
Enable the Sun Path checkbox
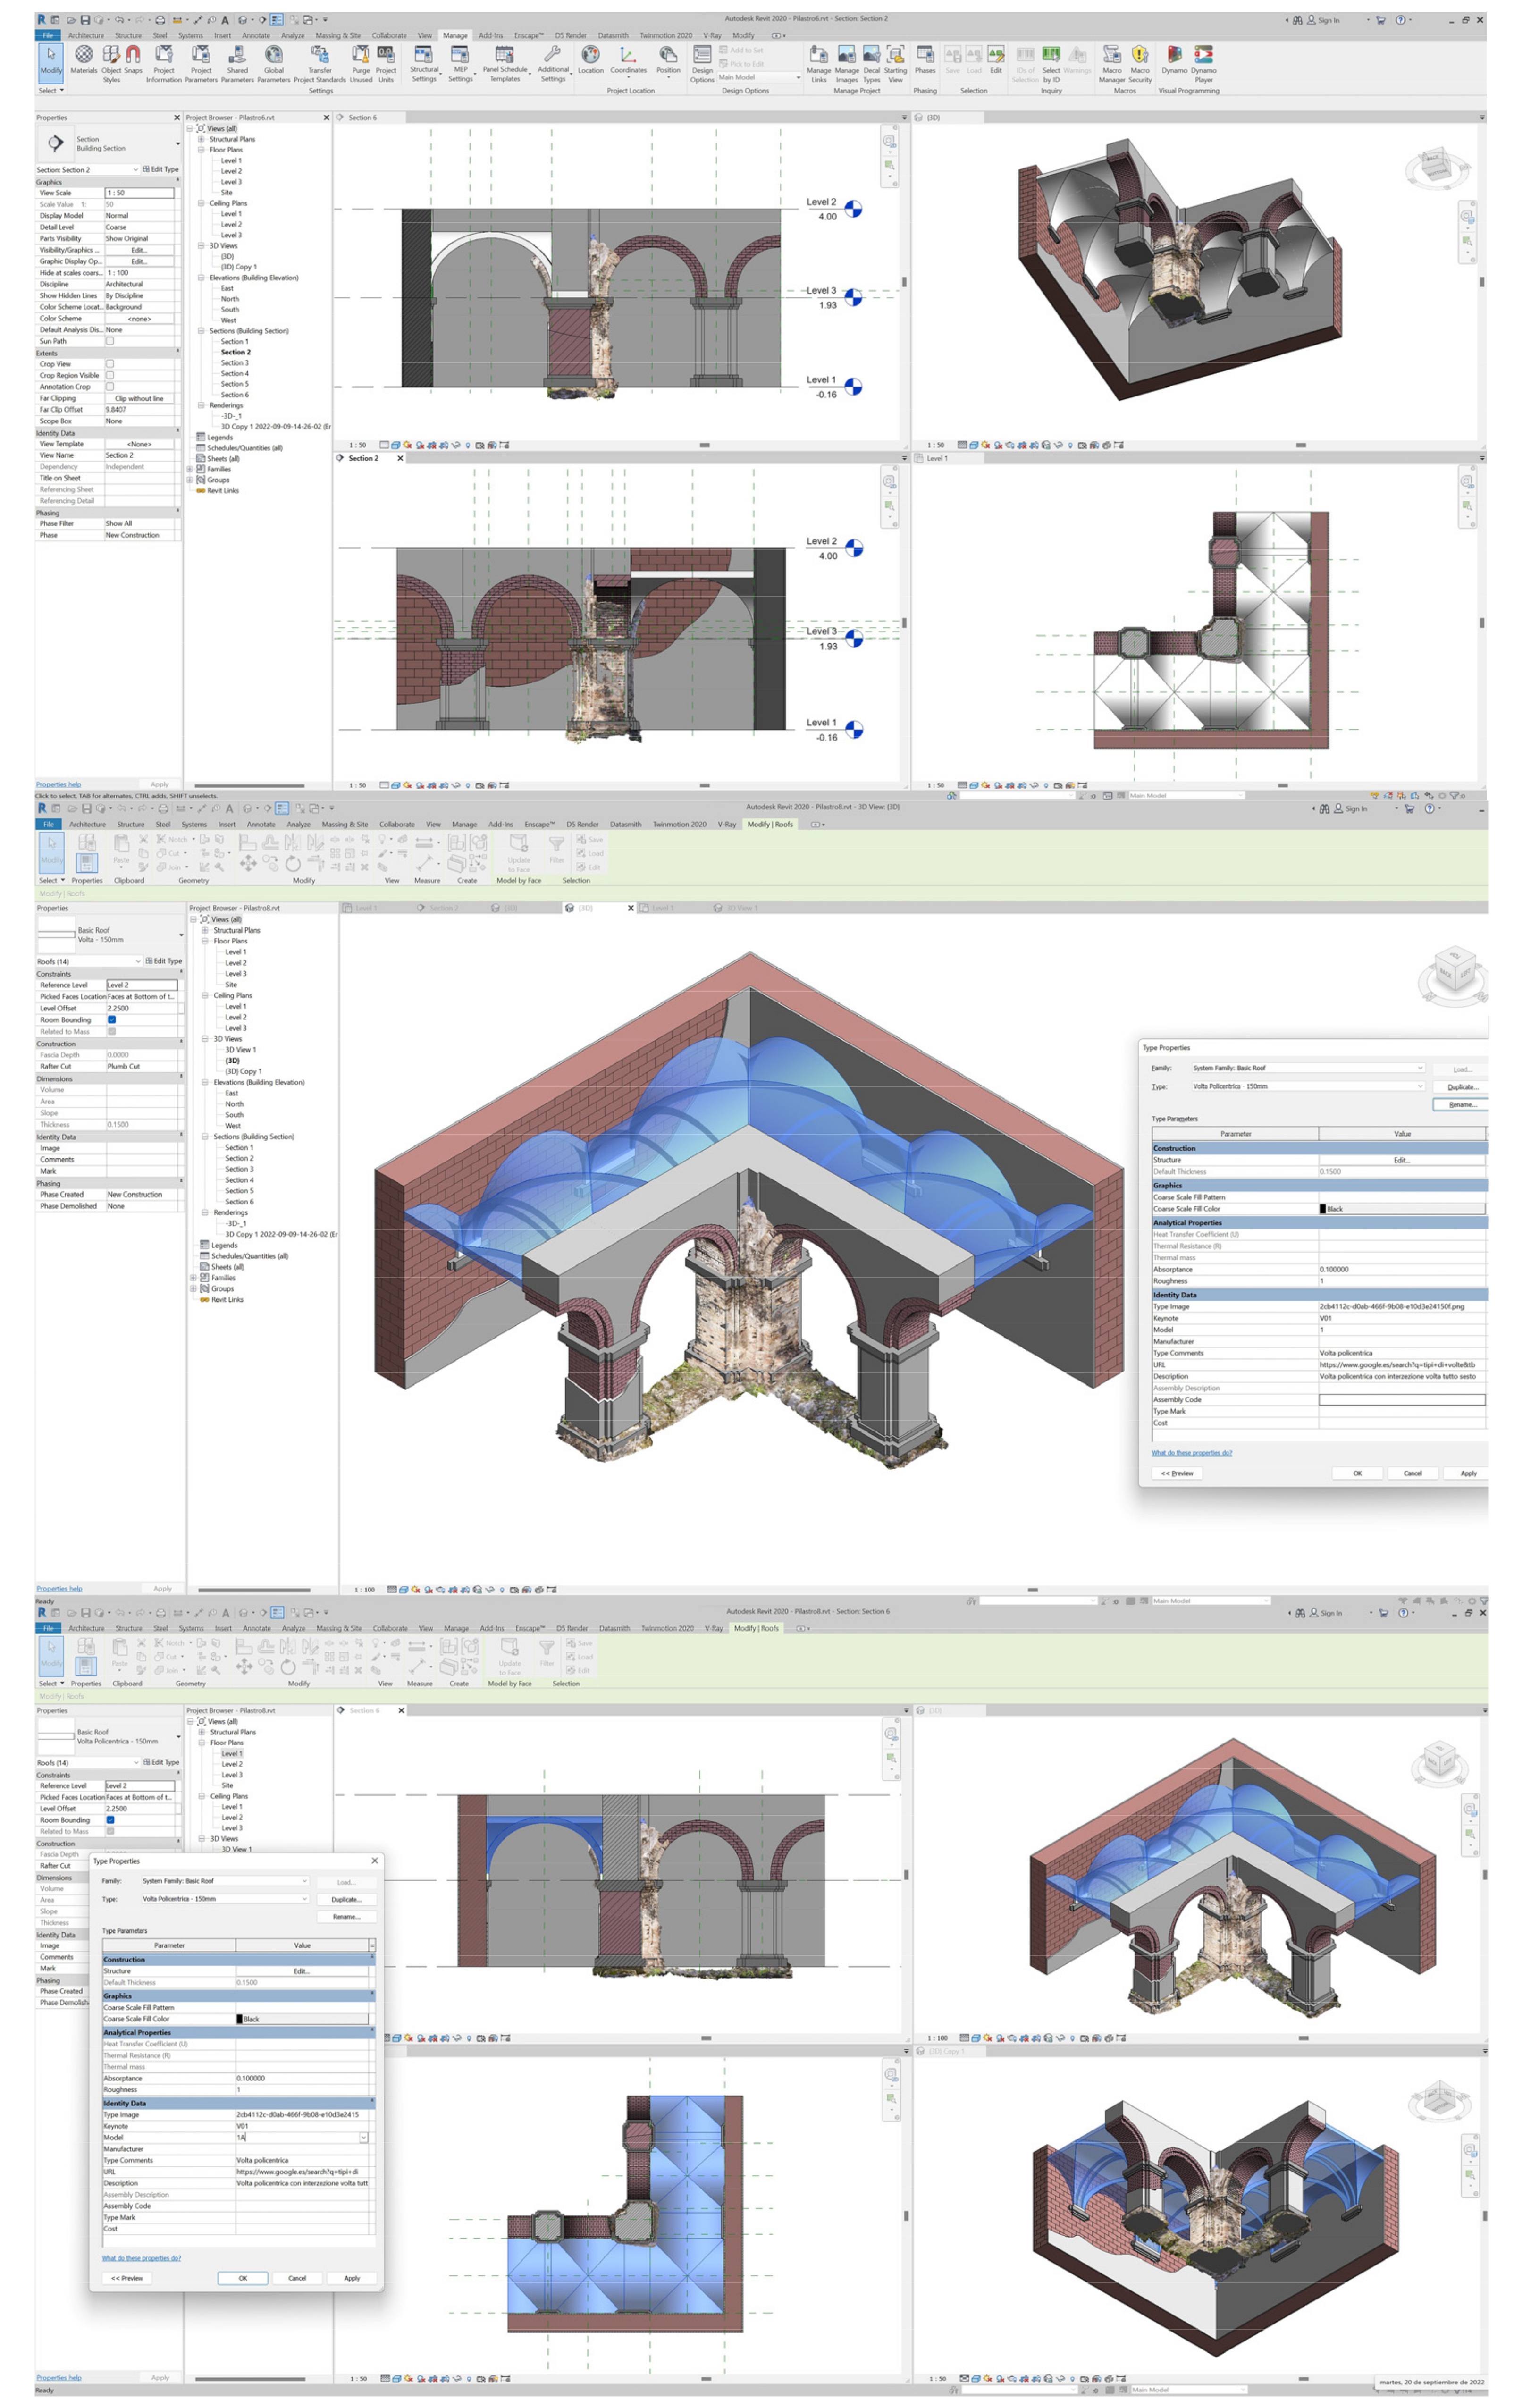[110, 341]
